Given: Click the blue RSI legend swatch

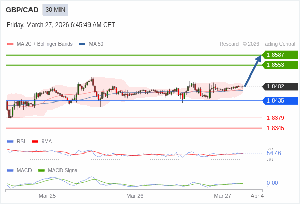Looking at the screenshot, I should [x=10, y=142].
